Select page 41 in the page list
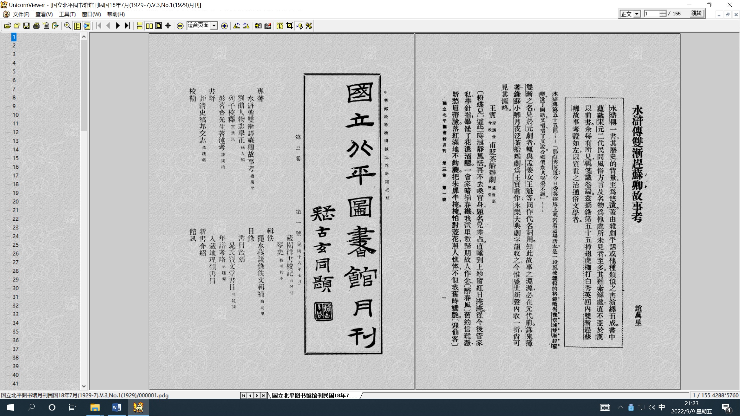The width and height of the screenshot is (740, 416). click(15, 383)
